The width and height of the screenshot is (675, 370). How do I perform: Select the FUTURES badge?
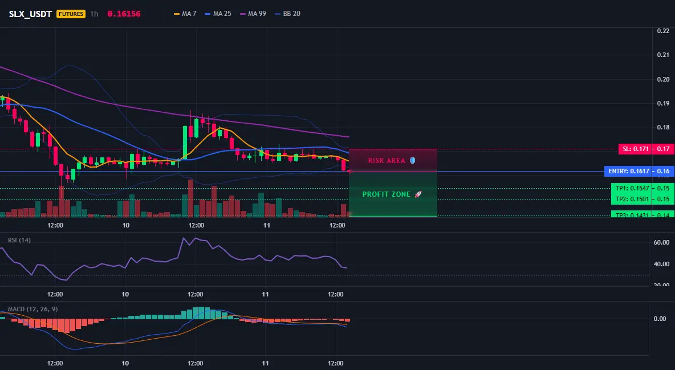tap(71, 14)
